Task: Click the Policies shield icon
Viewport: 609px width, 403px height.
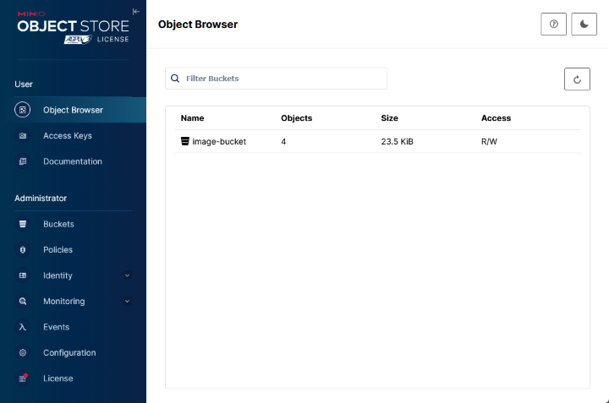Action: 24,250
